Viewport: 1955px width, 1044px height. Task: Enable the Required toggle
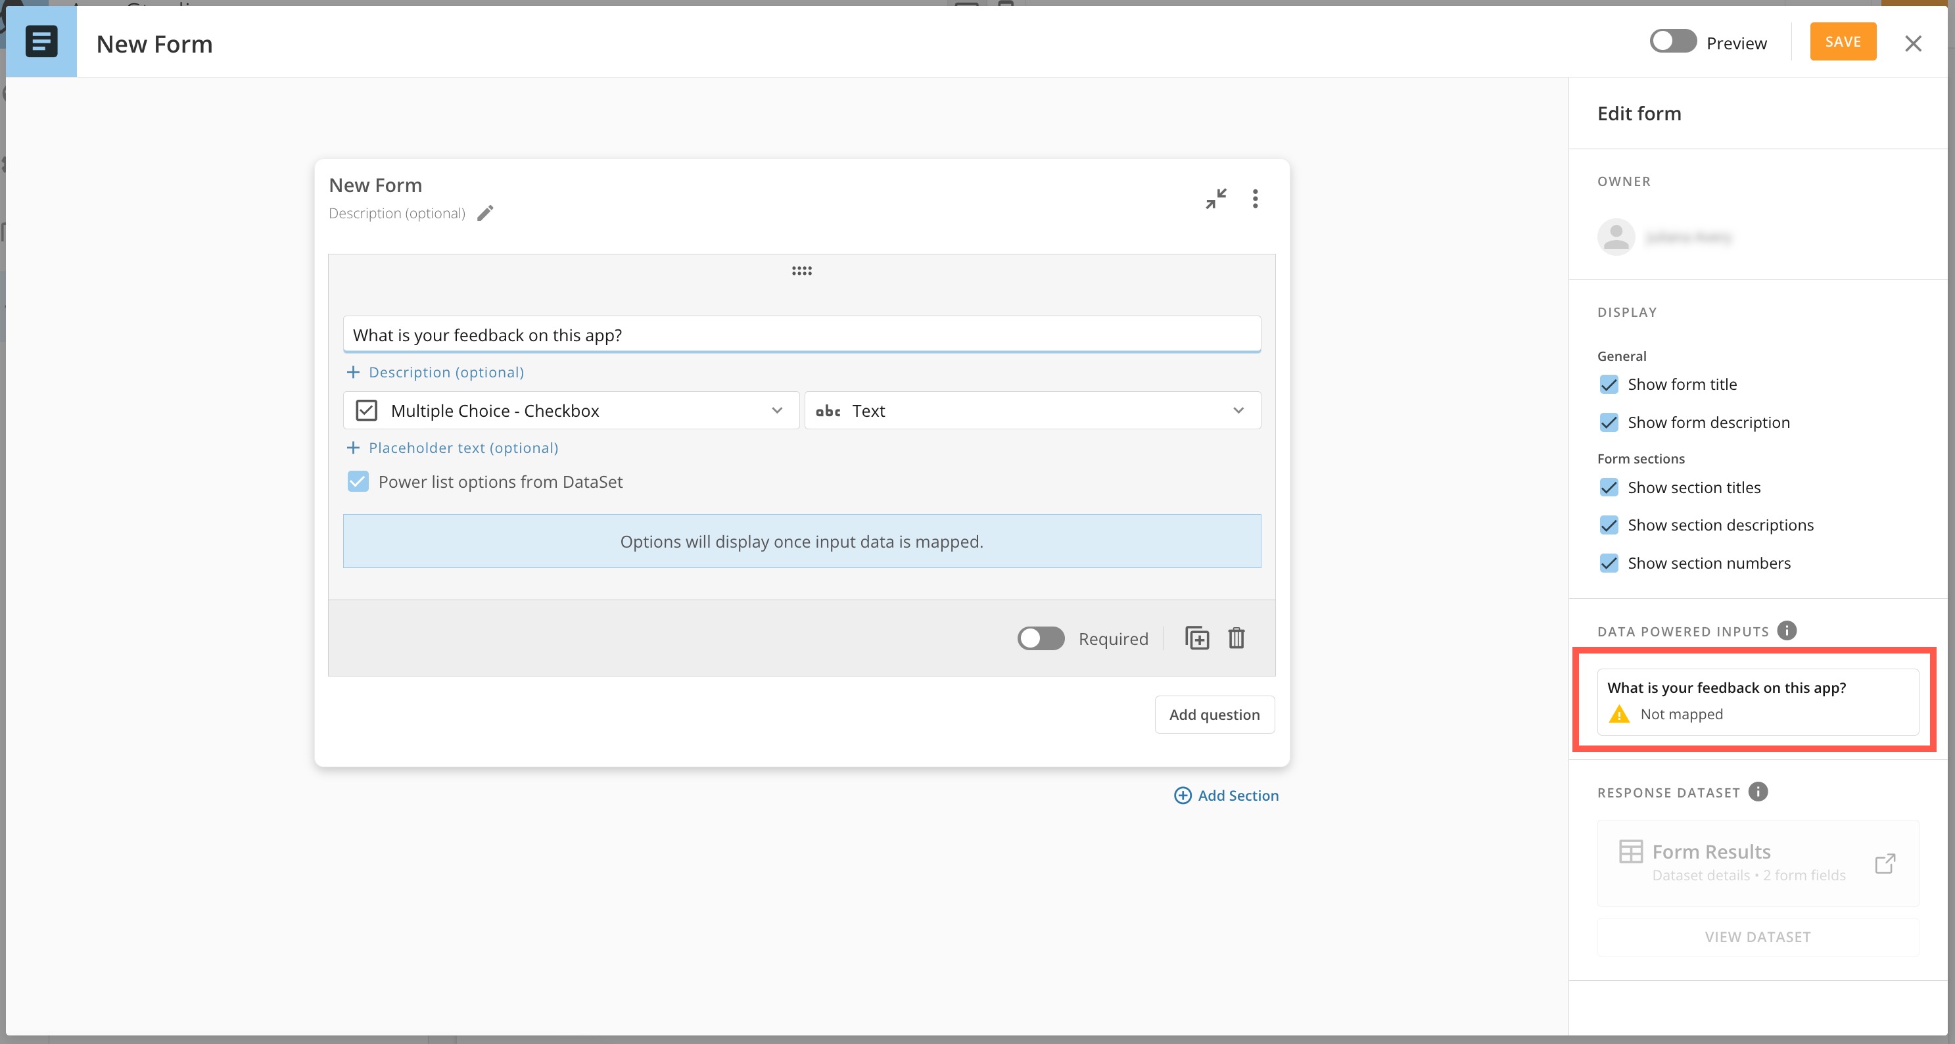point(1041,638)
